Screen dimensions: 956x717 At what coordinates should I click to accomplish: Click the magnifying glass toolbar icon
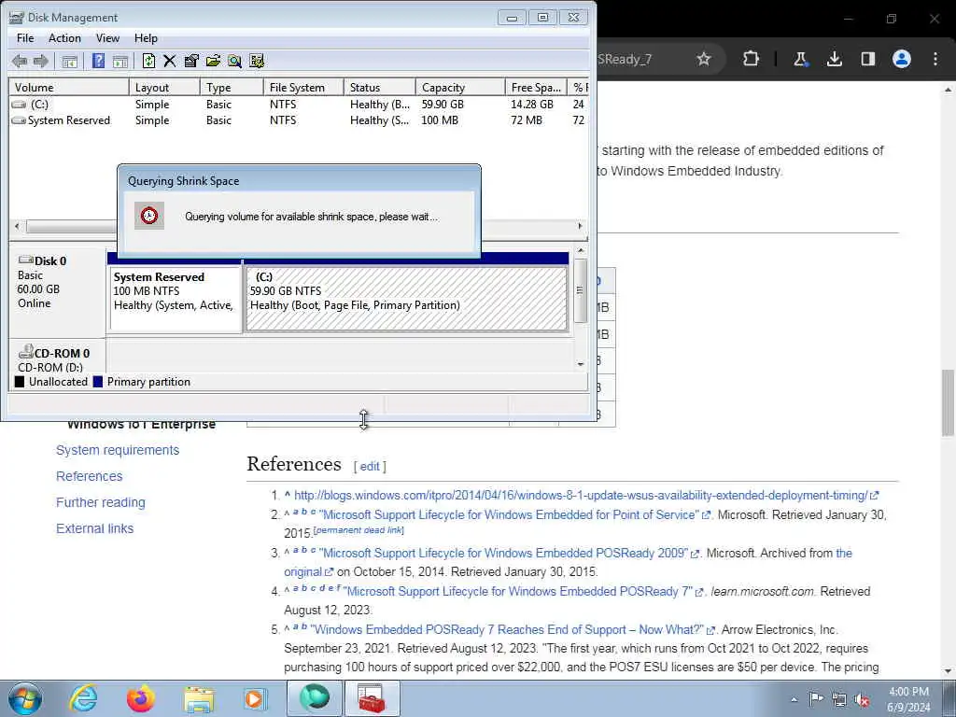[x=234, y=61]
